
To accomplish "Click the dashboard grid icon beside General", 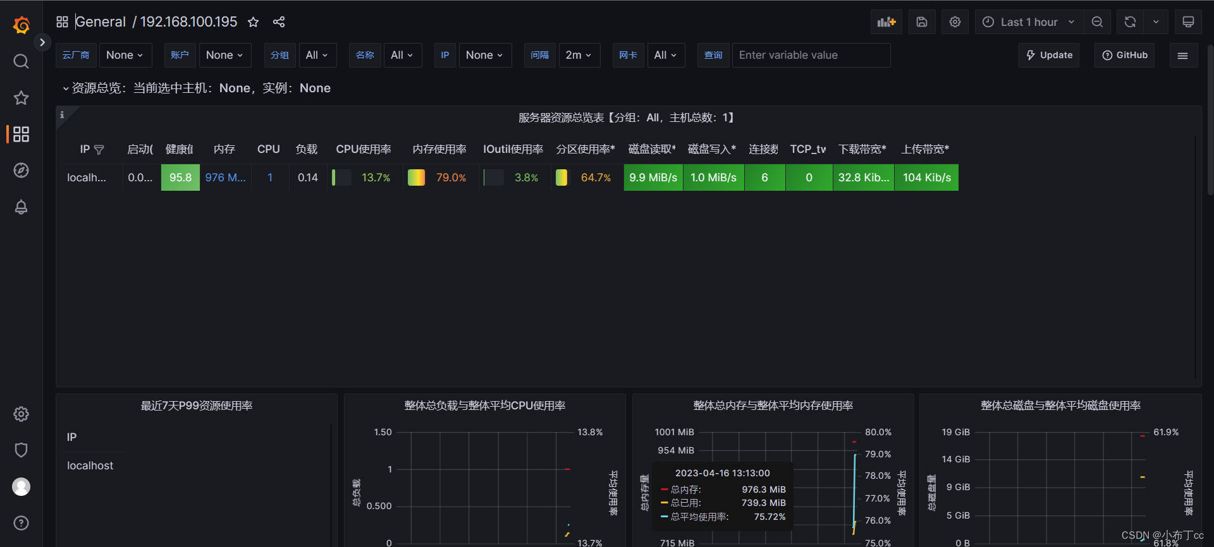I will (x=62, y=22).
